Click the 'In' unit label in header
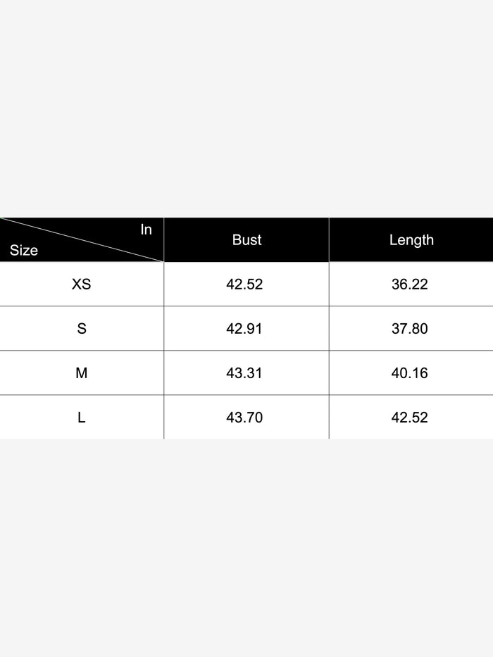 tap(146, 230)
